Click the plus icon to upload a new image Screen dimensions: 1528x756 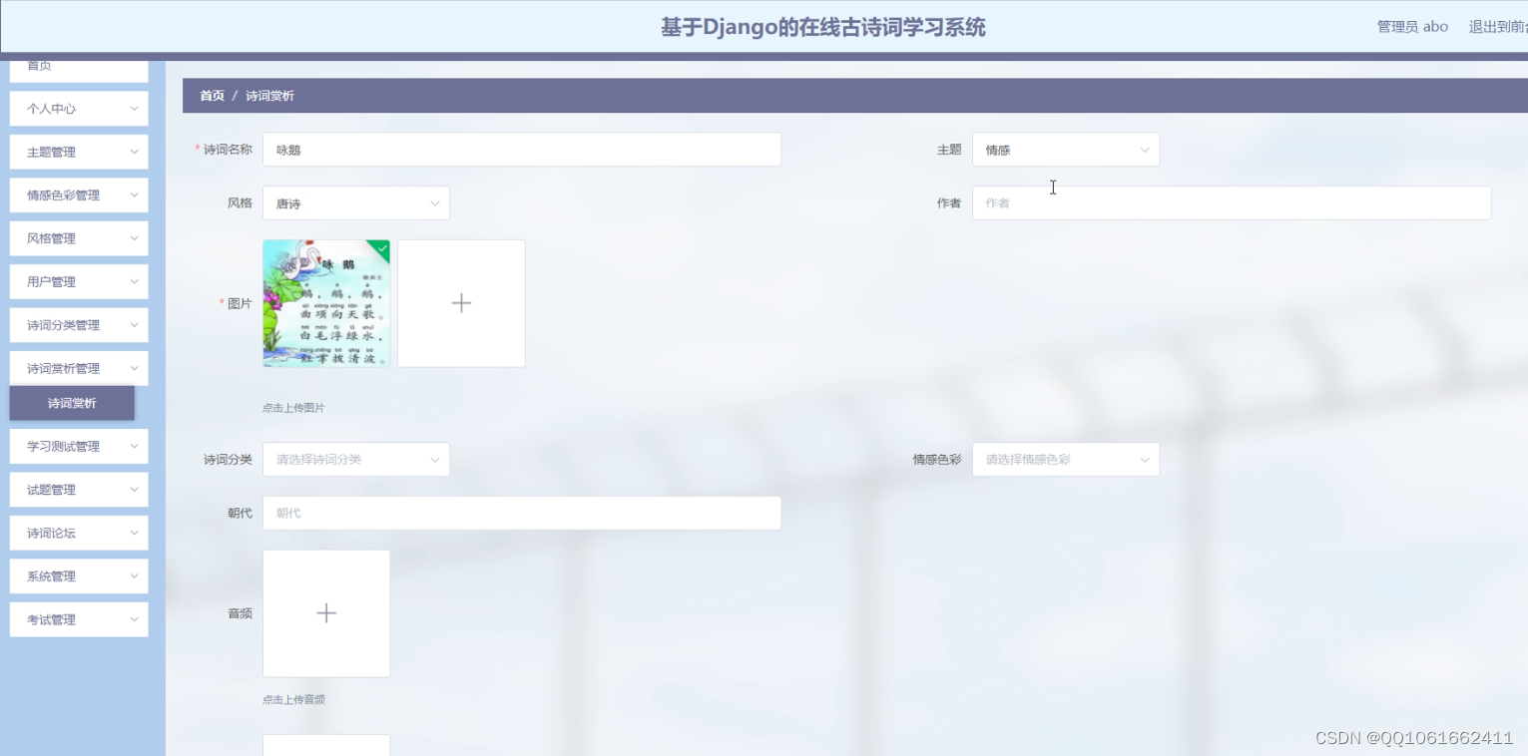(x=460, y=302)
